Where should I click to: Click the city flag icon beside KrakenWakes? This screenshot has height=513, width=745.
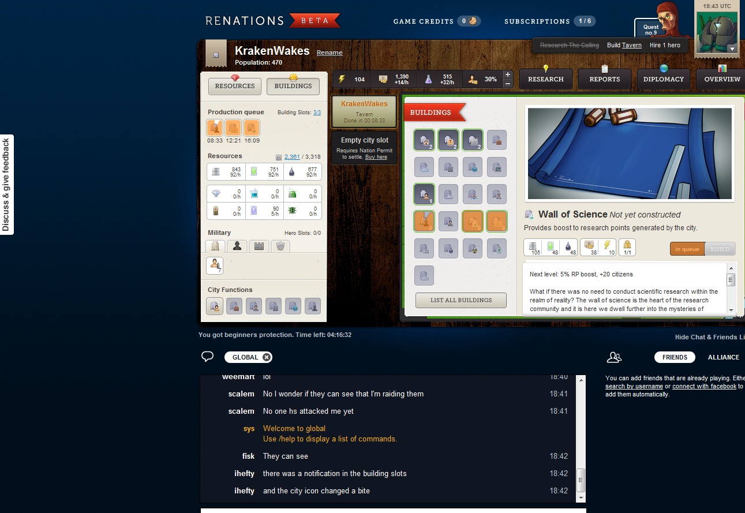coord(216,54)
